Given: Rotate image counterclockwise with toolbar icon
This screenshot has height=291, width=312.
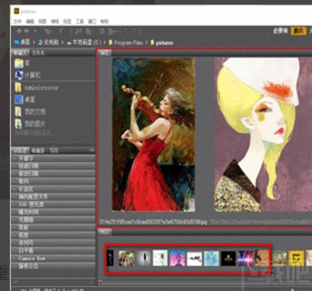Looking at the screenshot, I should click(126, 30).
